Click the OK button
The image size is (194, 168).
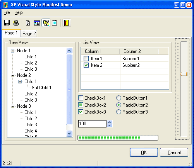pyautogui.click(x=144, y=153)
